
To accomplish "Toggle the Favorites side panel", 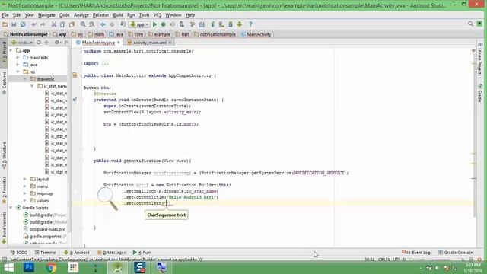I will click(4, 190).
